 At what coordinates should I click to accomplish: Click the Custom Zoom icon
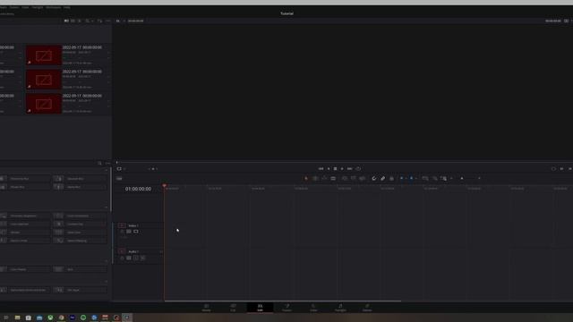click(x=443, y=179)
